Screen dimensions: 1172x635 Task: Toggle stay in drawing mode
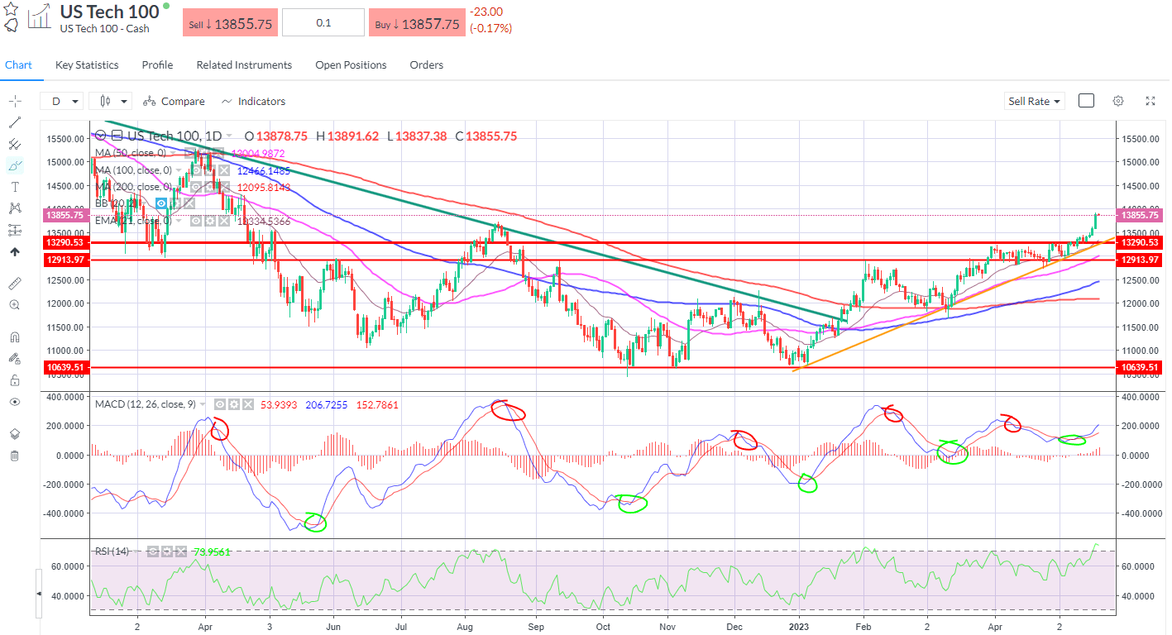pos(14,359)
